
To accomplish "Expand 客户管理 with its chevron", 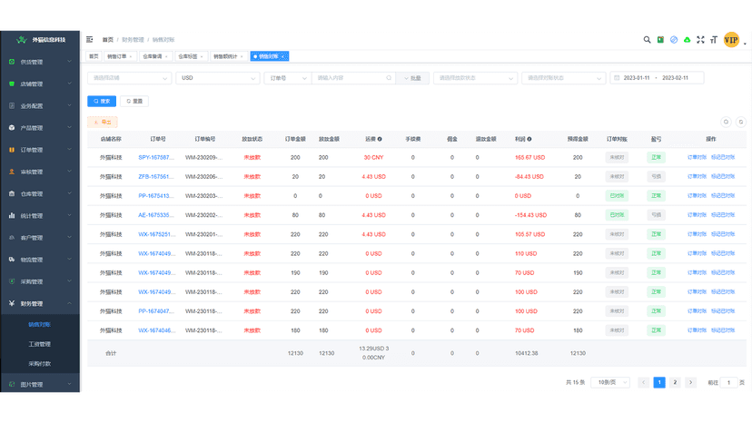I will coord(69,238).
